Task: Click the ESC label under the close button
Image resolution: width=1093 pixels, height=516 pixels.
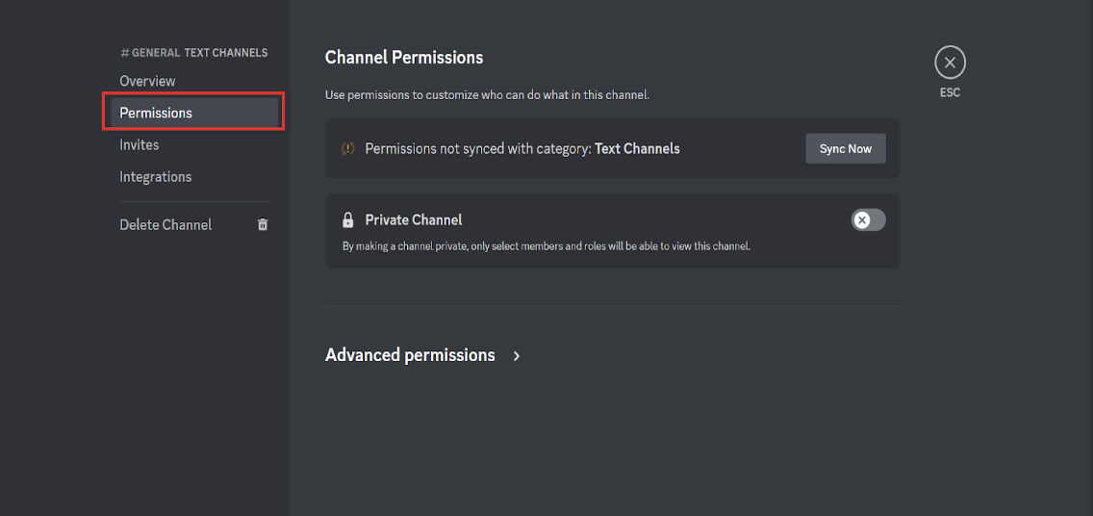Action: [x=950, y=92]
